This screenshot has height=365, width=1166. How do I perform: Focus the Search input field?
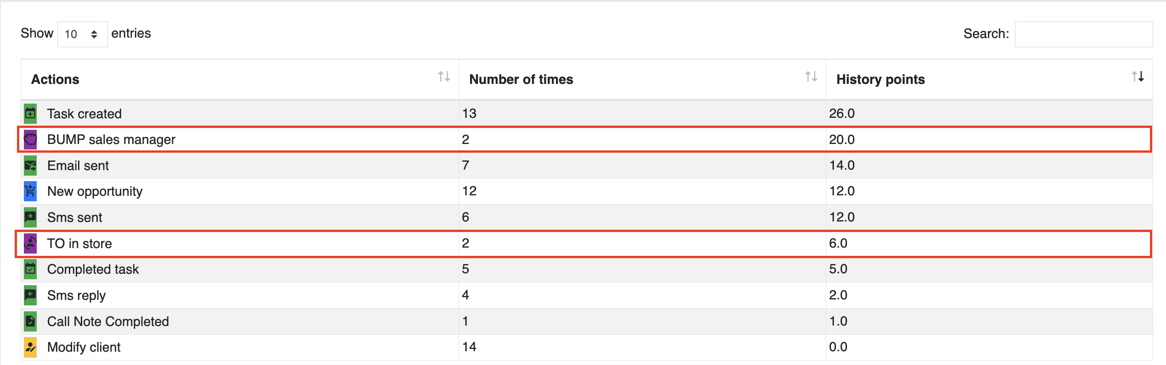[1083, 34]
